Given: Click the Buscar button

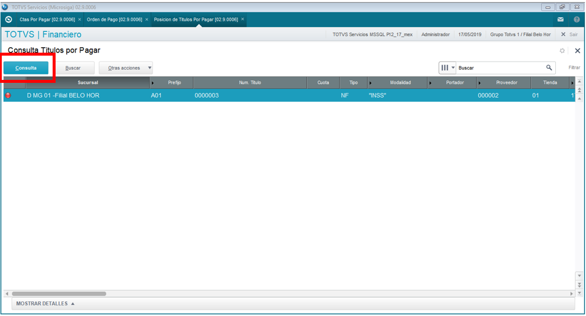Looking at the screenshot, I should click(x=73, y=68).
